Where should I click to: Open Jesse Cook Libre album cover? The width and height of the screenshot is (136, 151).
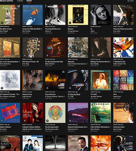[123, 80]
